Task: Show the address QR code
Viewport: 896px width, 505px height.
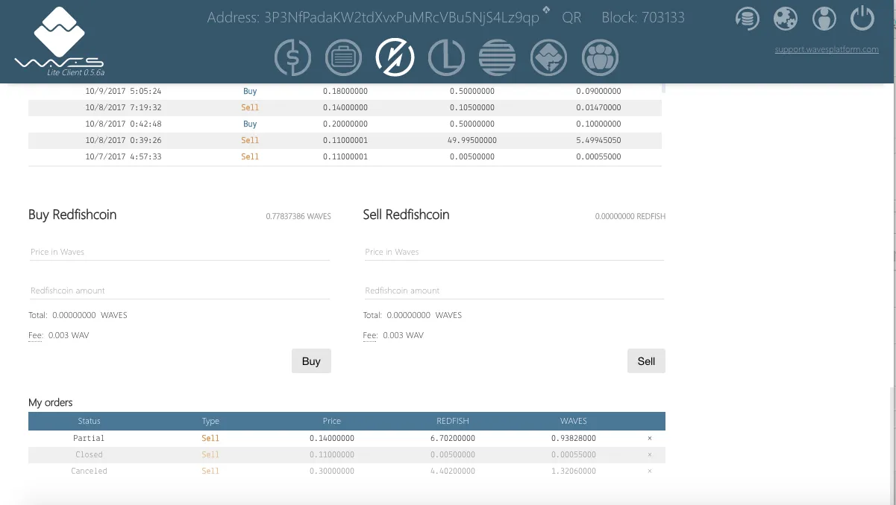Action: (571, 18)
